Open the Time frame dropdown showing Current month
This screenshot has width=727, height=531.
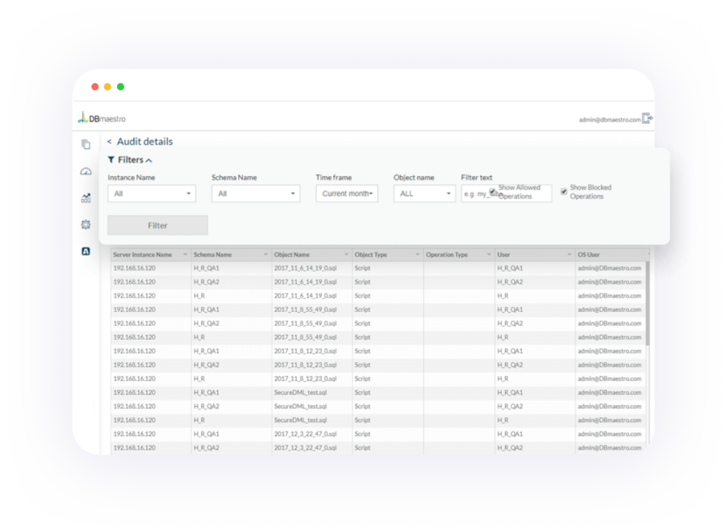(346, 193)
